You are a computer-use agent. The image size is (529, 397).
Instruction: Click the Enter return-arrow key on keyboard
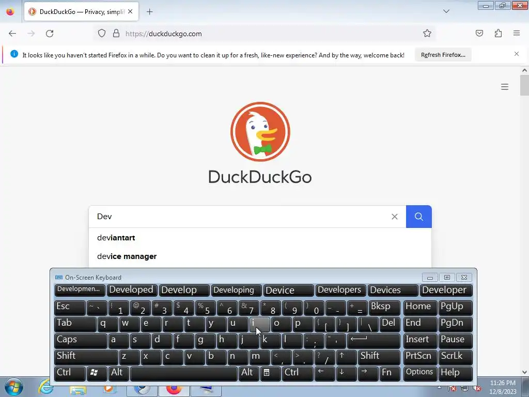tap(374, 340)
